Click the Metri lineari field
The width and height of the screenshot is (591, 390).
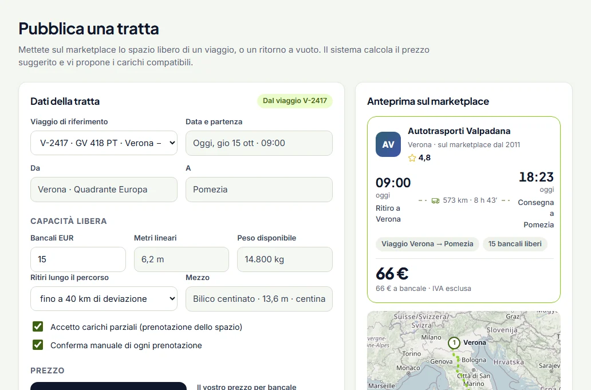[x=182, y=259]
